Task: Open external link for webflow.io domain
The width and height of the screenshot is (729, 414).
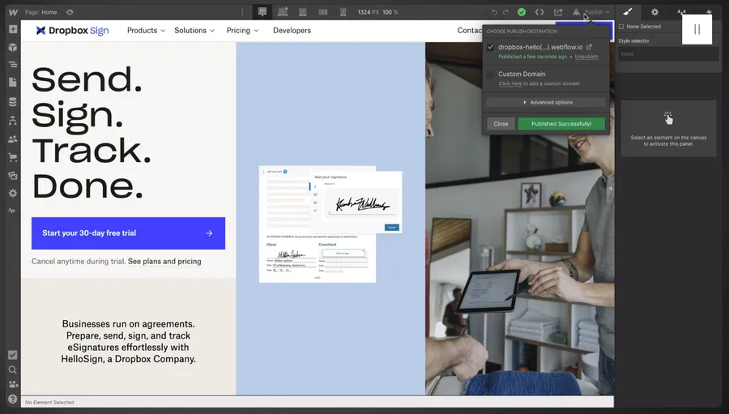Action: click(589, 47)
